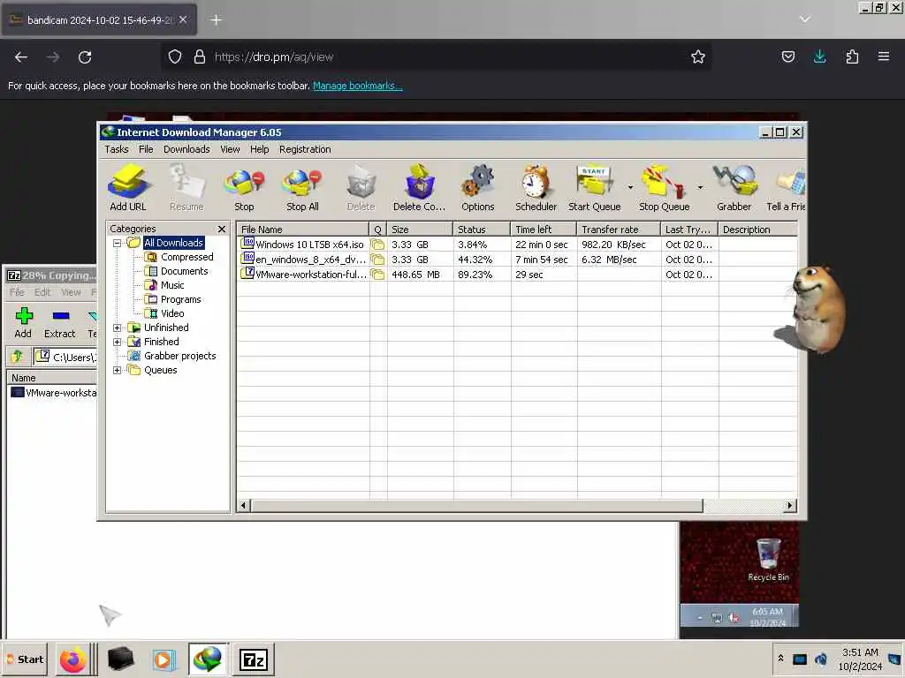Close the Categories panel
Screen dimensions: 905x678
pyautogui.click(x=222, y=229)
